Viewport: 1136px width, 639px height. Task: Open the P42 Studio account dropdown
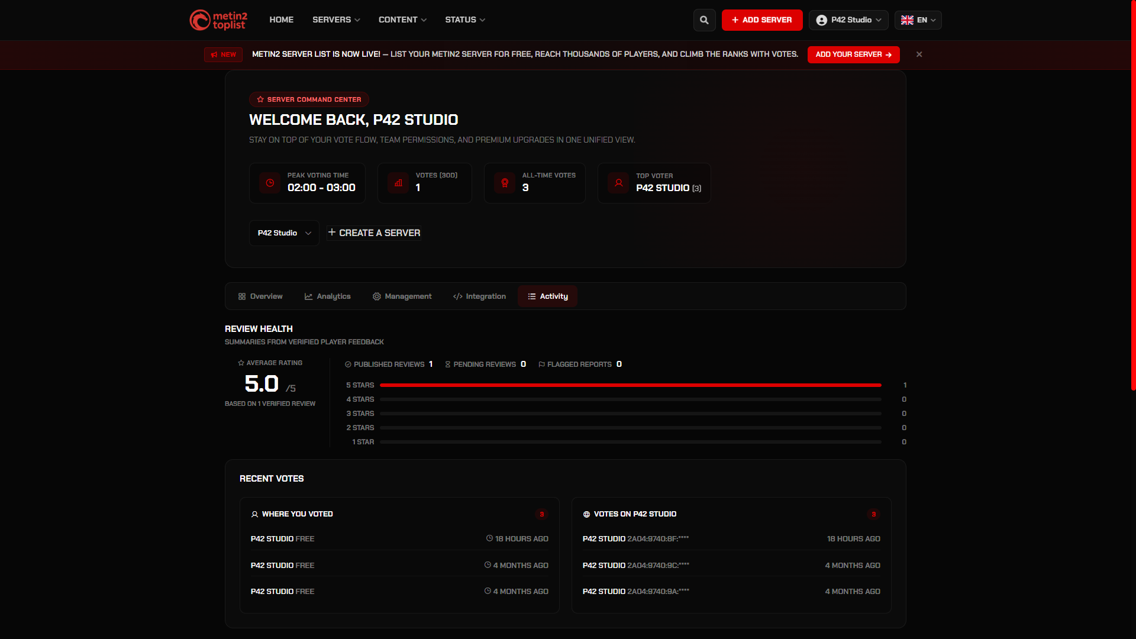[848, 20]
